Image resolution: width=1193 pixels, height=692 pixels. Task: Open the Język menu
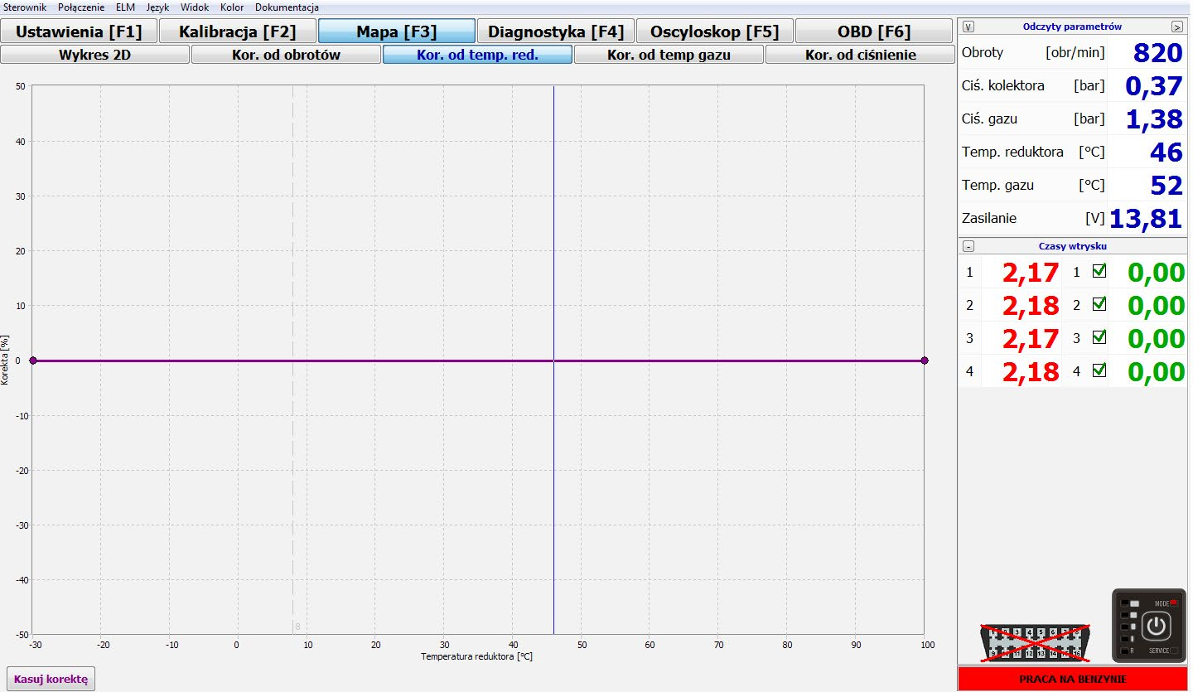click(157, 7)
